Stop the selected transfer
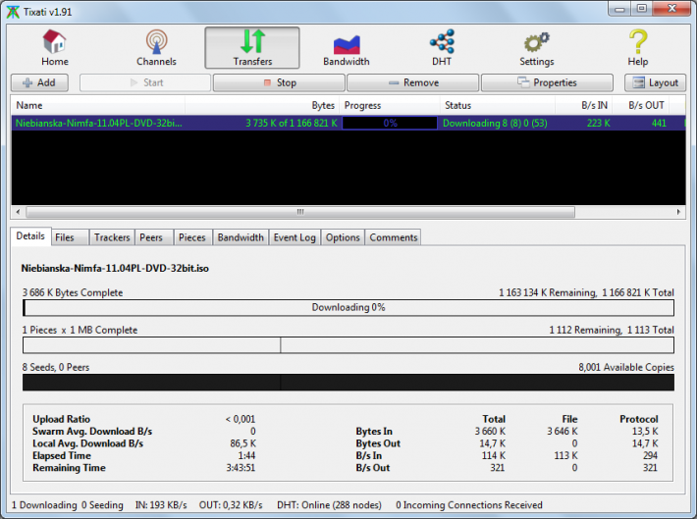697x519 pixels. [279, 82]
